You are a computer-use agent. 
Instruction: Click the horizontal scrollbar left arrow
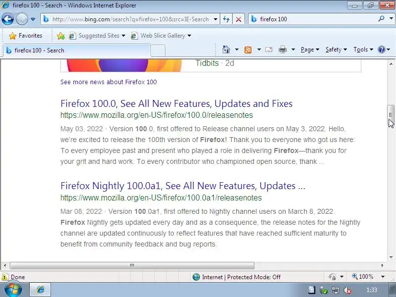[5, 265]
